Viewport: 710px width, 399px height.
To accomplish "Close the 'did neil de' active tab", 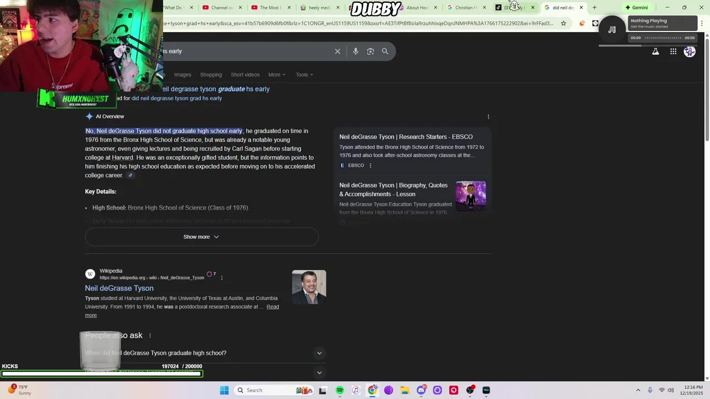I will point(581,8).
